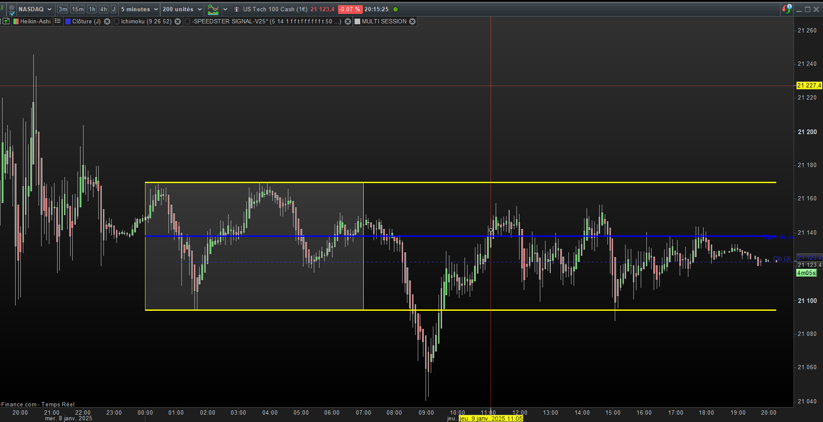Viewport: 823px width, 422px height.
Task: Open the Ichimoku (9 26 52) settings
Action: (146, 21)
